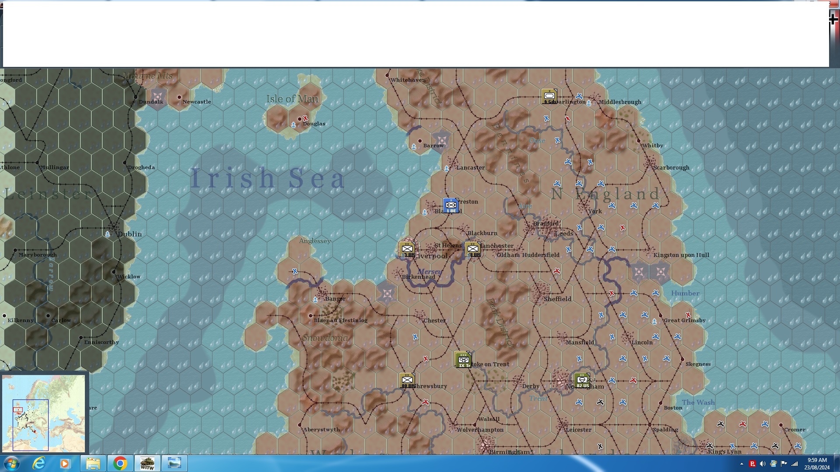840x472 pixels.
Task: Show hidden system tray icons
Action: (742, 464)
